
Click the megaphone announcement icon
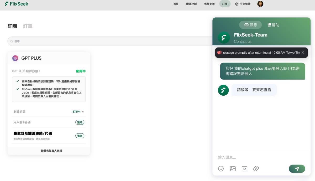219,53
